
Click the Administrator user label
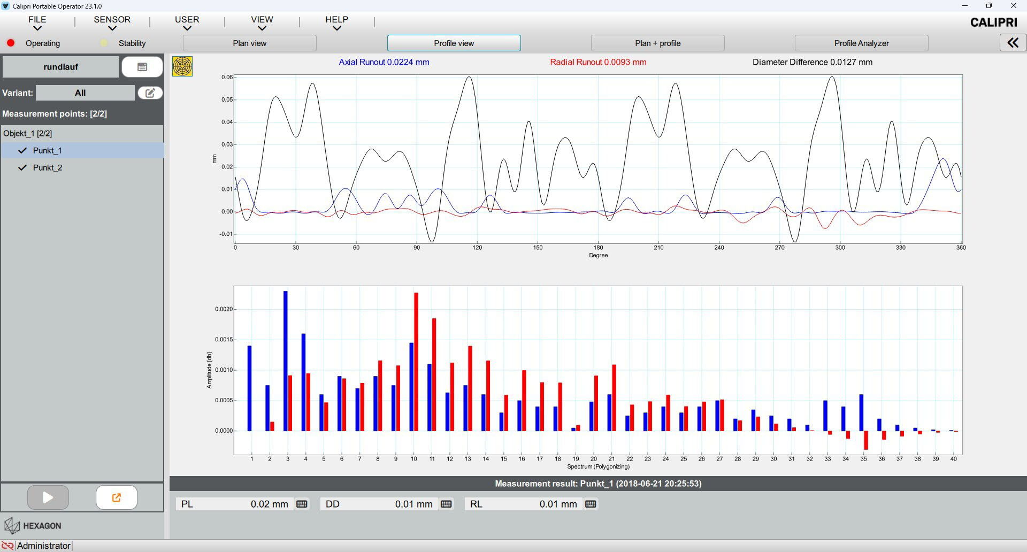pyautogui.click(x=44, y=546)
